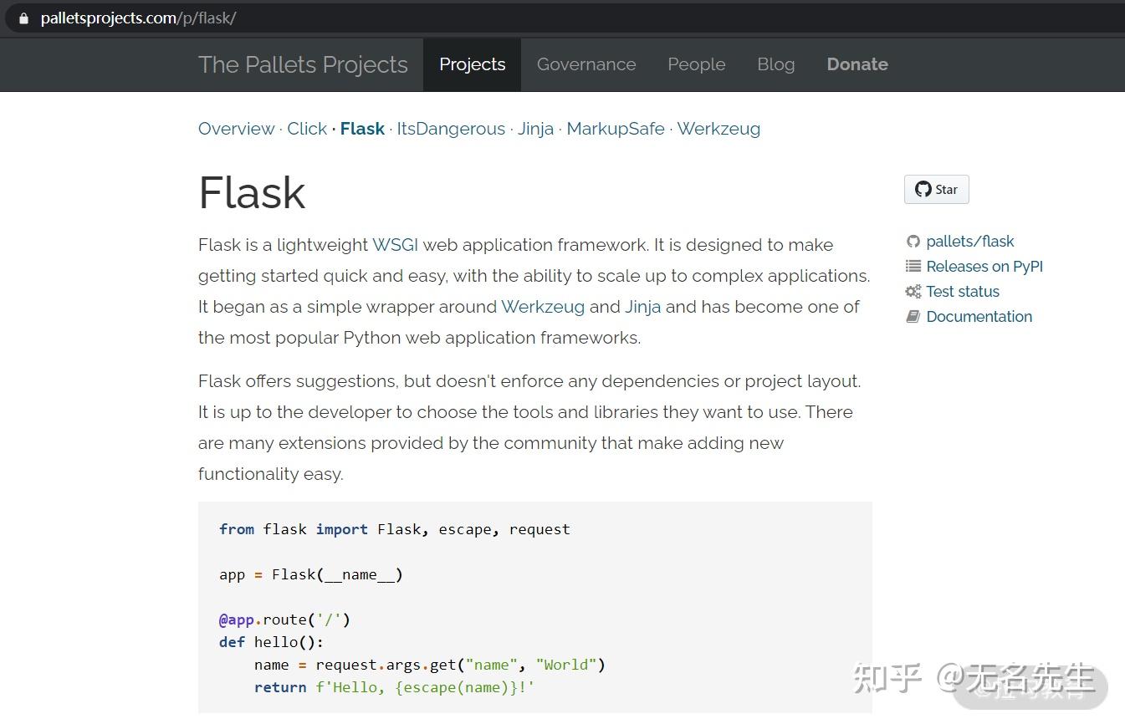The image size is (1125, 724).
Task: Open the MarkupSafe link
Action: pyautogui.click(x=615, y=129)
